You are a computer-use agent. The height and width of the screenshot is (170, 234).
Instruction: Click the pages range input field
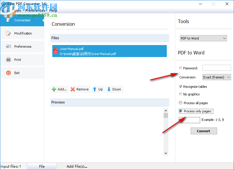click(189, 120)
